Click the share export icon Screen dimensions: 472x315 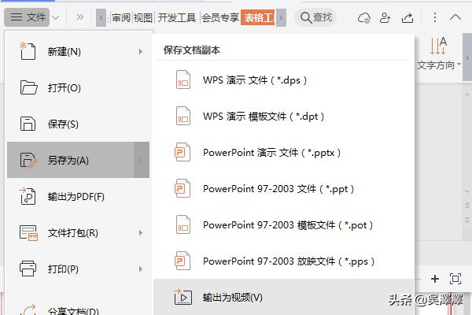(x=407, y=18)
